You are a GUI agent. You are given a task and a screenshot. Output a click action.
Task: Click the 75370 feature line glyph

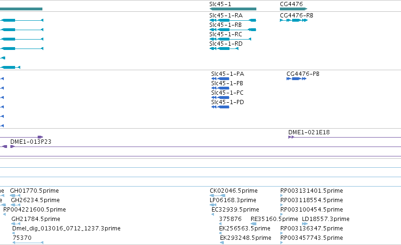click(x=28, y=243)
